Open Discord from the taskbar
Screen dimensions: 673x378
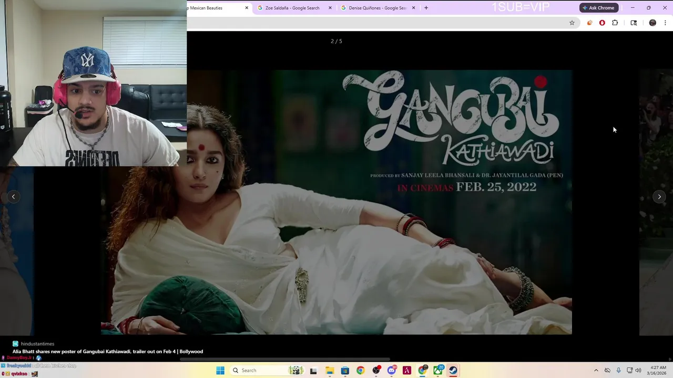click(x=391, y=371)
